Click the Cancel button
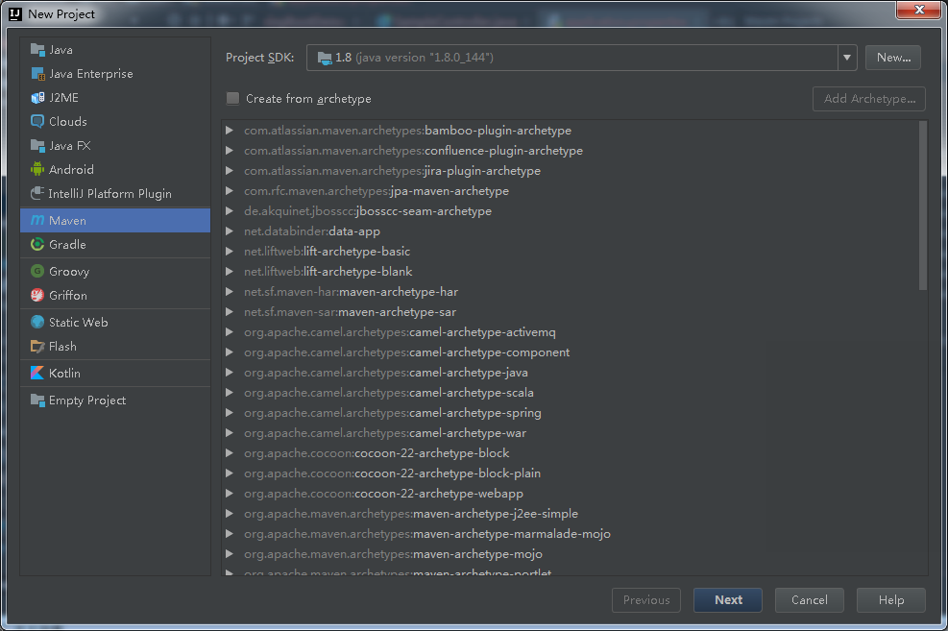Screen dimensions: 948x631 click(x=810, y=600)
